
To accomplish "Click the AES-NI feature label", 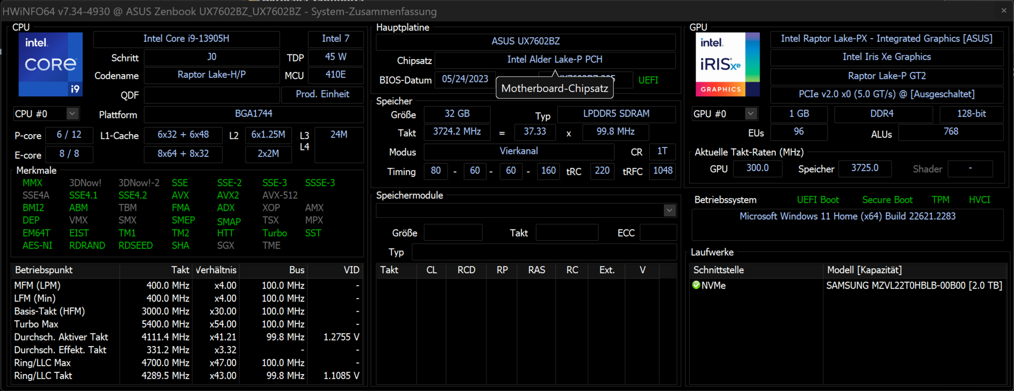I will tap(37, 246).
